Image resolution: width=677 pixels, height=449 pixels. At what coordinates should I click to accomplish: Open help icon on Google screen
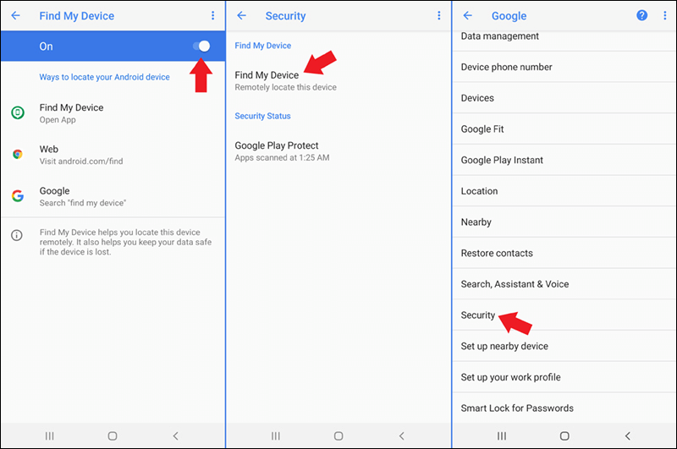click(x=642, y=15)
